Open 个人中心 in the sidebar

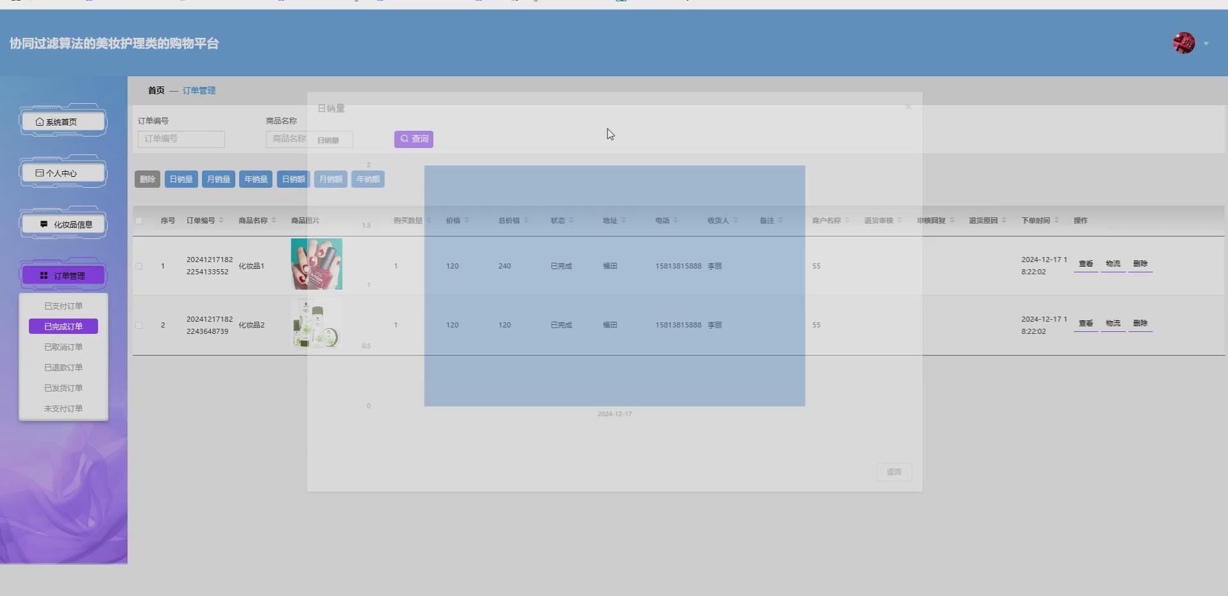coord(63,173)
